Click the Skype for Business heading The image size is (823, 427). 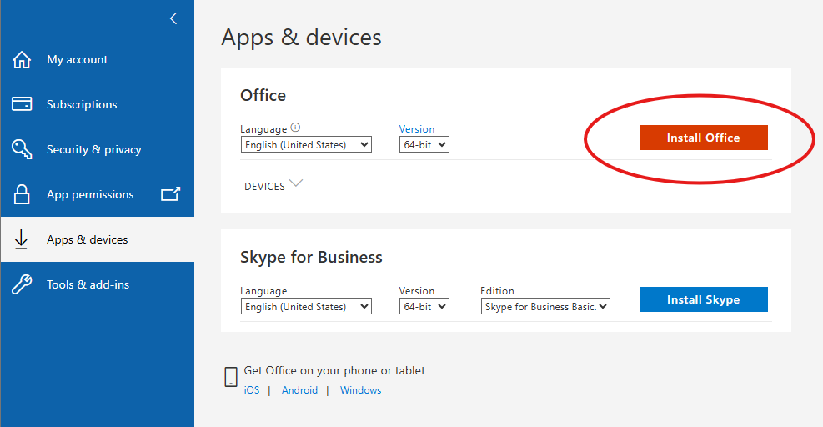coord(311,258)
